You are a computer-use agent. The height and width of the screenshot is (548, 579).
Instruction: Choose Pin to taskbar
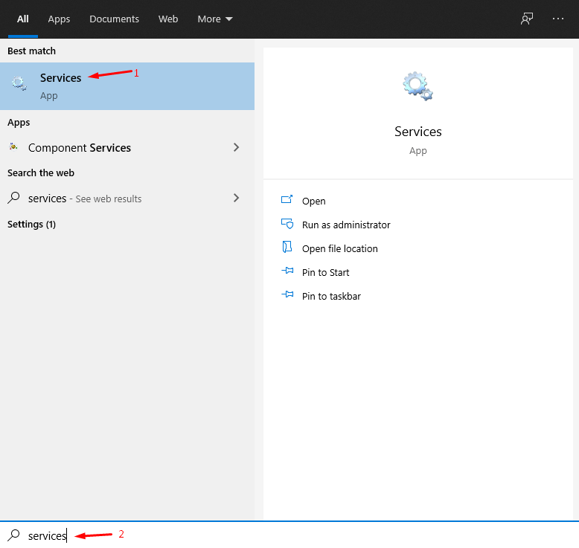pyautogui.click(x=331, y=296)
